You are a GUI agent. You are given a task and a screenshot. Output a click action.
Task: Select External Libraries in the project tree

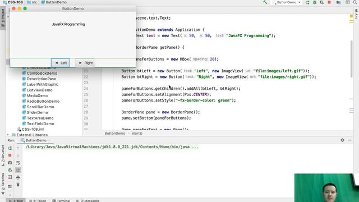tap(32, 135)
